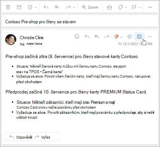The image size is (160, 147).
Task: Click the text 'stav na TPOS • Černá karta'
Action: (39, 72)
